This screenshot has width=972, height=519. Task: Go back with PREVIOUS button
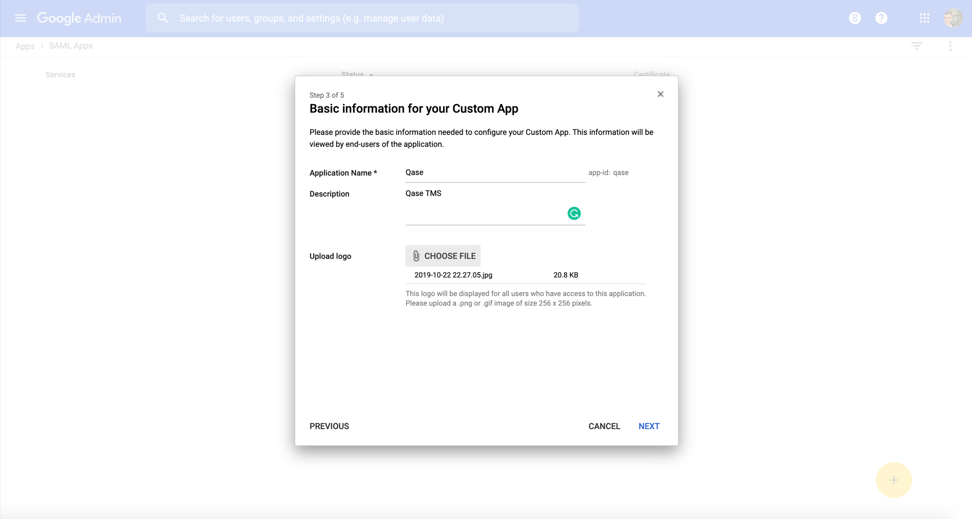[329, 426]
